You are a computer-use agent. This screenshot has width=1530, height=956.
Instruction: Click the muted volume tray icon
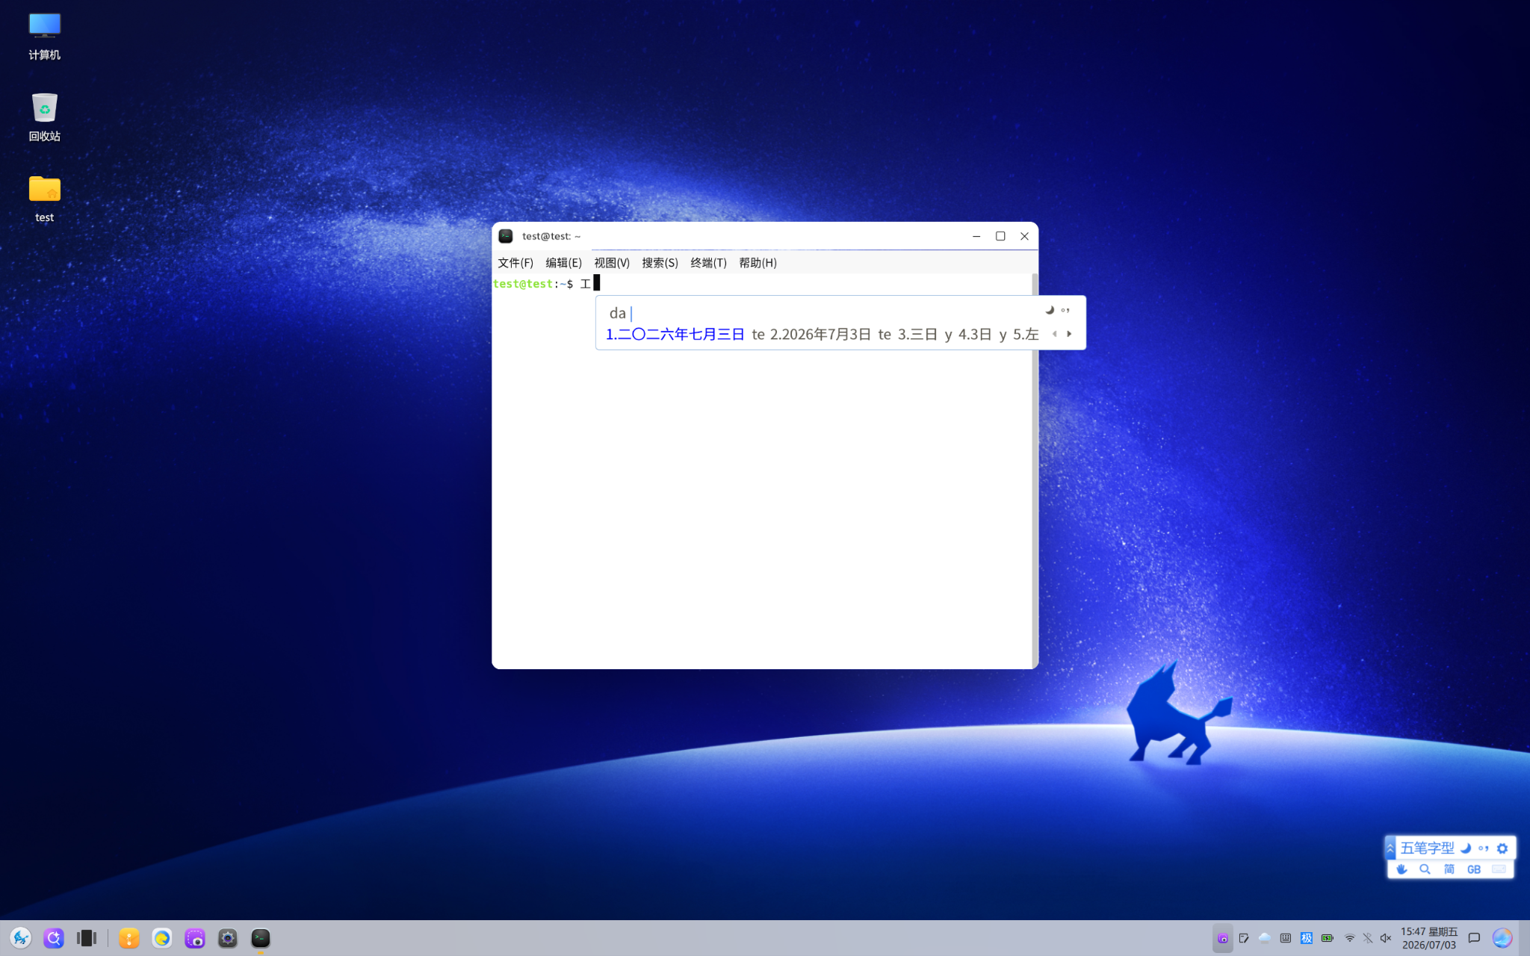(x=1386, y=938)
